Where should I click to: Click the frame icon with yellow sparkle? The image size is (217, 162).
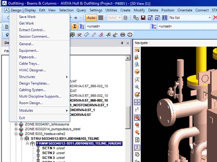(72, 35)
